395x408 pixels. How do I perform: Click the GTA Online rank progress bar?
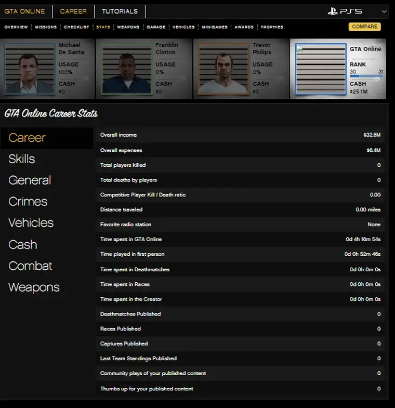366,76
